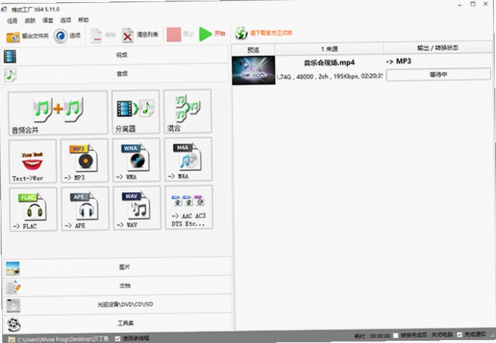Open the 帮助 menu
This screenshot has width=496, height=343.
click(84, 20)
